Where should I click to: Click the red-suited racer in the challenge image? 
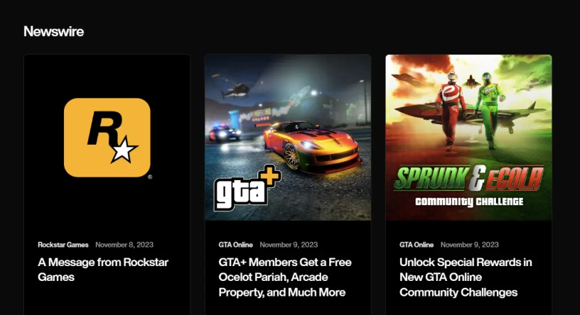click(x=451, y=111)
